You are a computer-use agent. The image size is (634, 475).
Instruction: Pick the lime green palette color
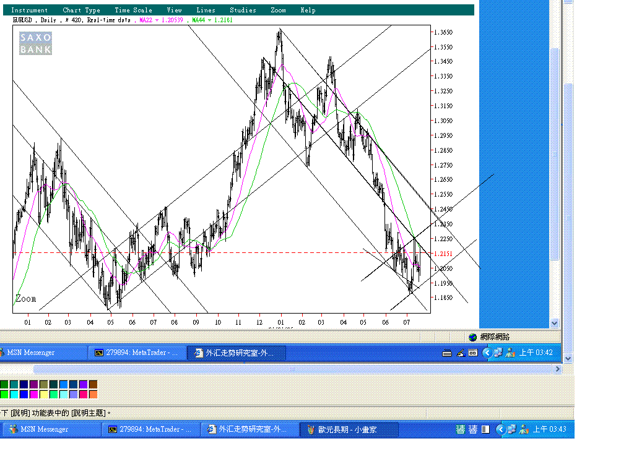tap(4, 394)
